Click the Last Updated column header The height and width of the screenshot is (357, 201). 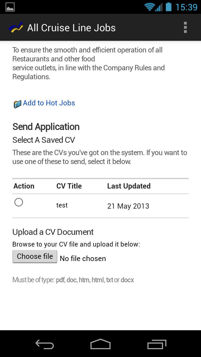click(129, 186)
